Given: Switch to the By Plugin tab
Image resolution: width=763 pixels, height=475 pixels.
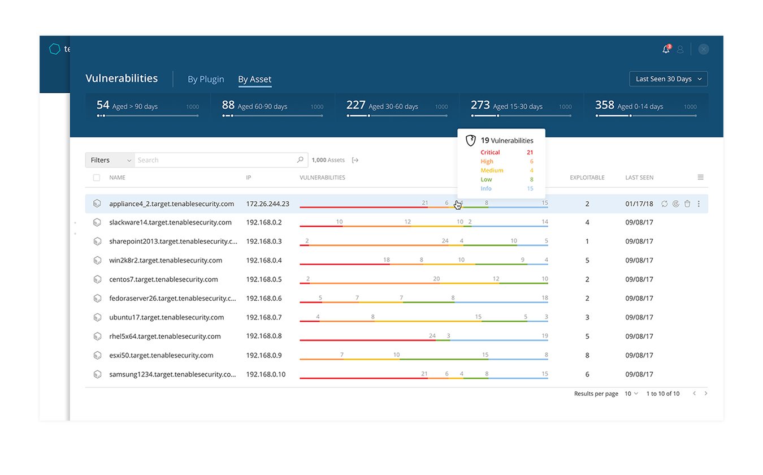Looking at the screenshot, I should [206, 80].
